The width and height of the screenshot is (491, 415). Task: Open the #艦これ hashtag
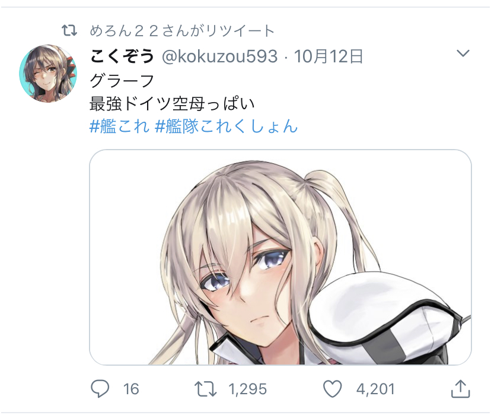[x=119, y=126]
